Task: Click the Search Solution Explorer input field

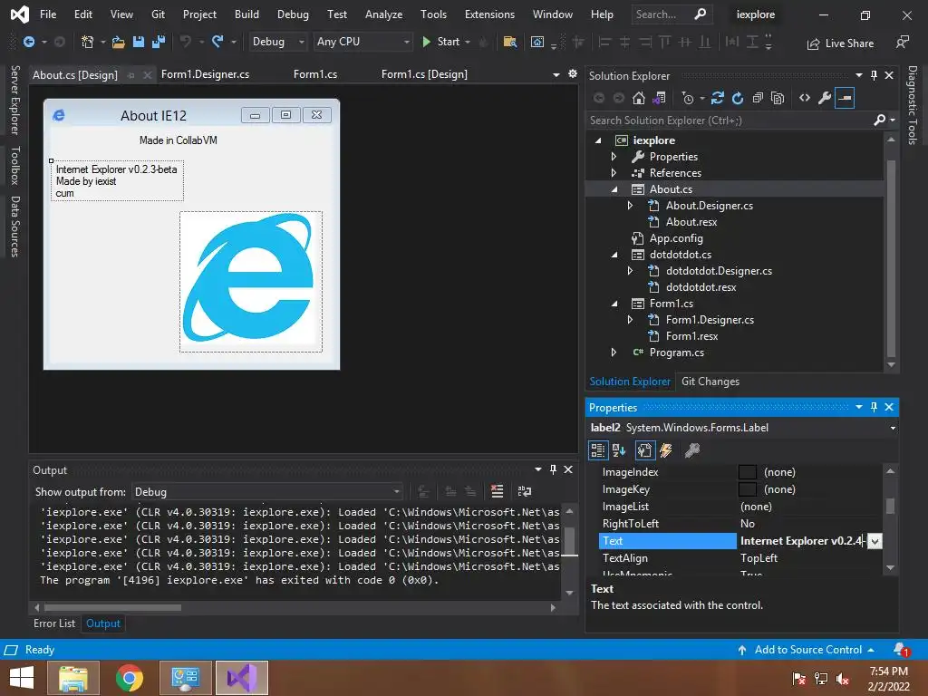Action: tap(730, 121)
